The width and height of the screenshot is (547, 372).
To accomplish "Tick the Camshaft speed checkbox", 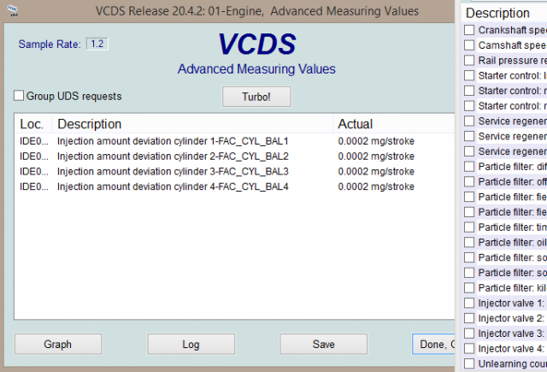I will click(469, 45).
